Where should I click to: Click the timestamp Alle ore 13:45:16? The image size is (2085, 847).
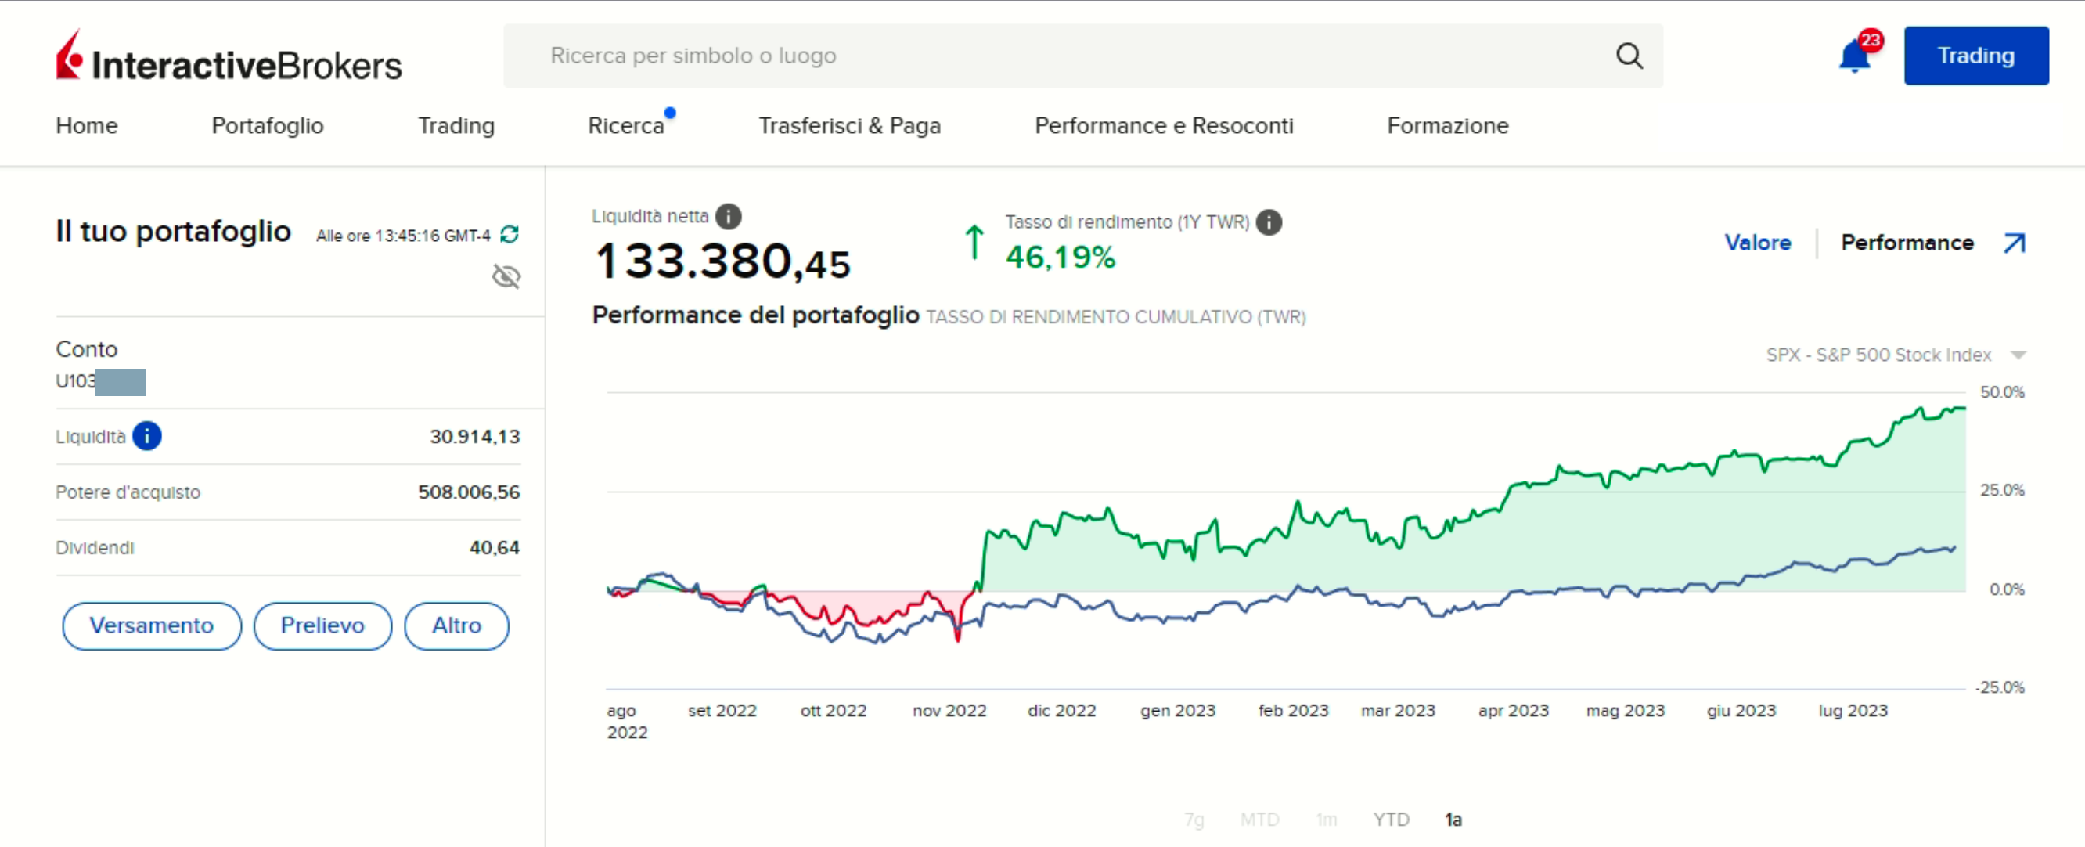tap(403, 236)
